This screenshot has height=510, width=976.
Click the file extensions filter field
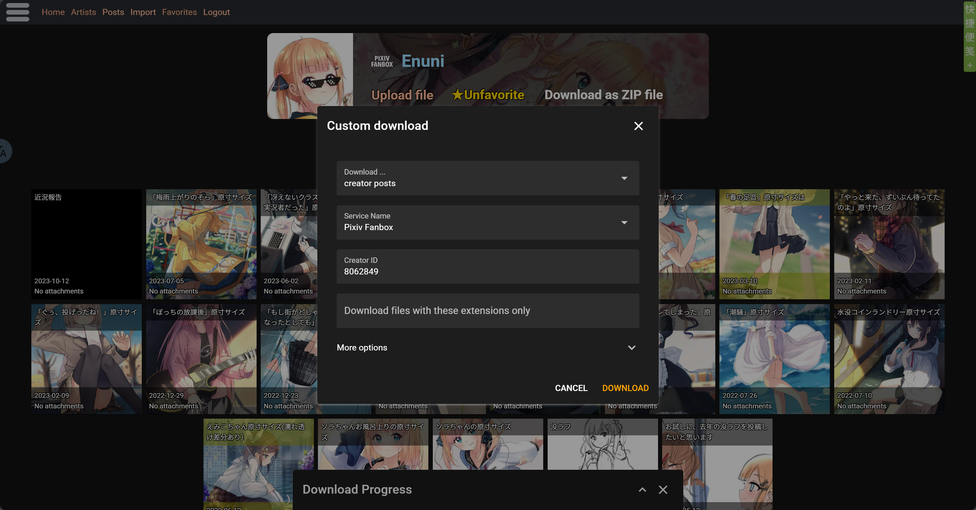click(487, 311)
